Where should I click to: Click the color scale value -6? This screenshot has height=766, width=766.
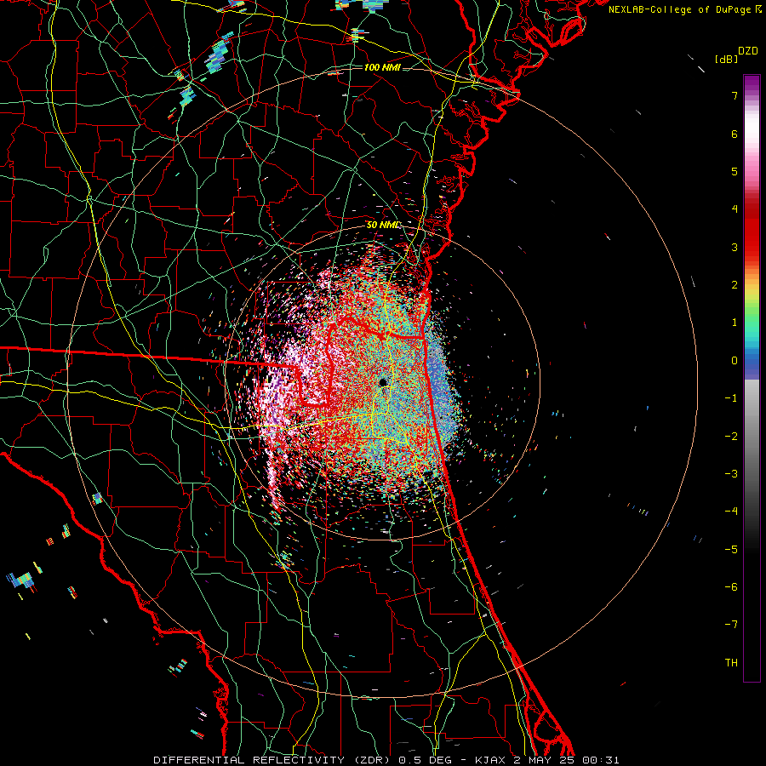click(x=731, y=587)
